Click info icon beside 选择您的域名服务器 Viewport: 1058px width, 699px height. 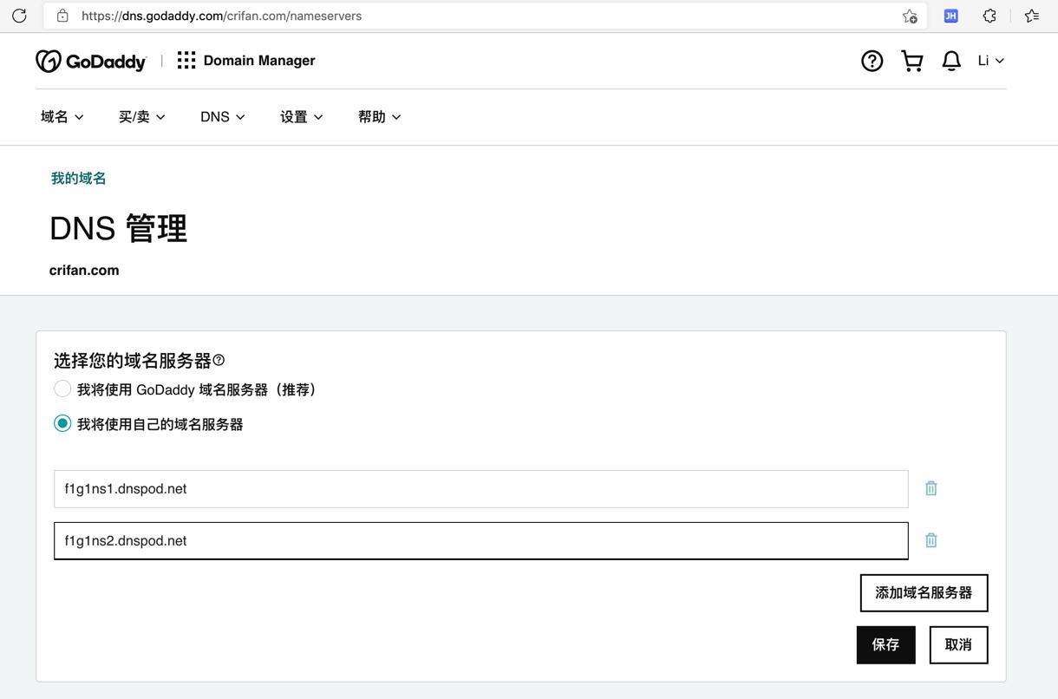point(219,360)
